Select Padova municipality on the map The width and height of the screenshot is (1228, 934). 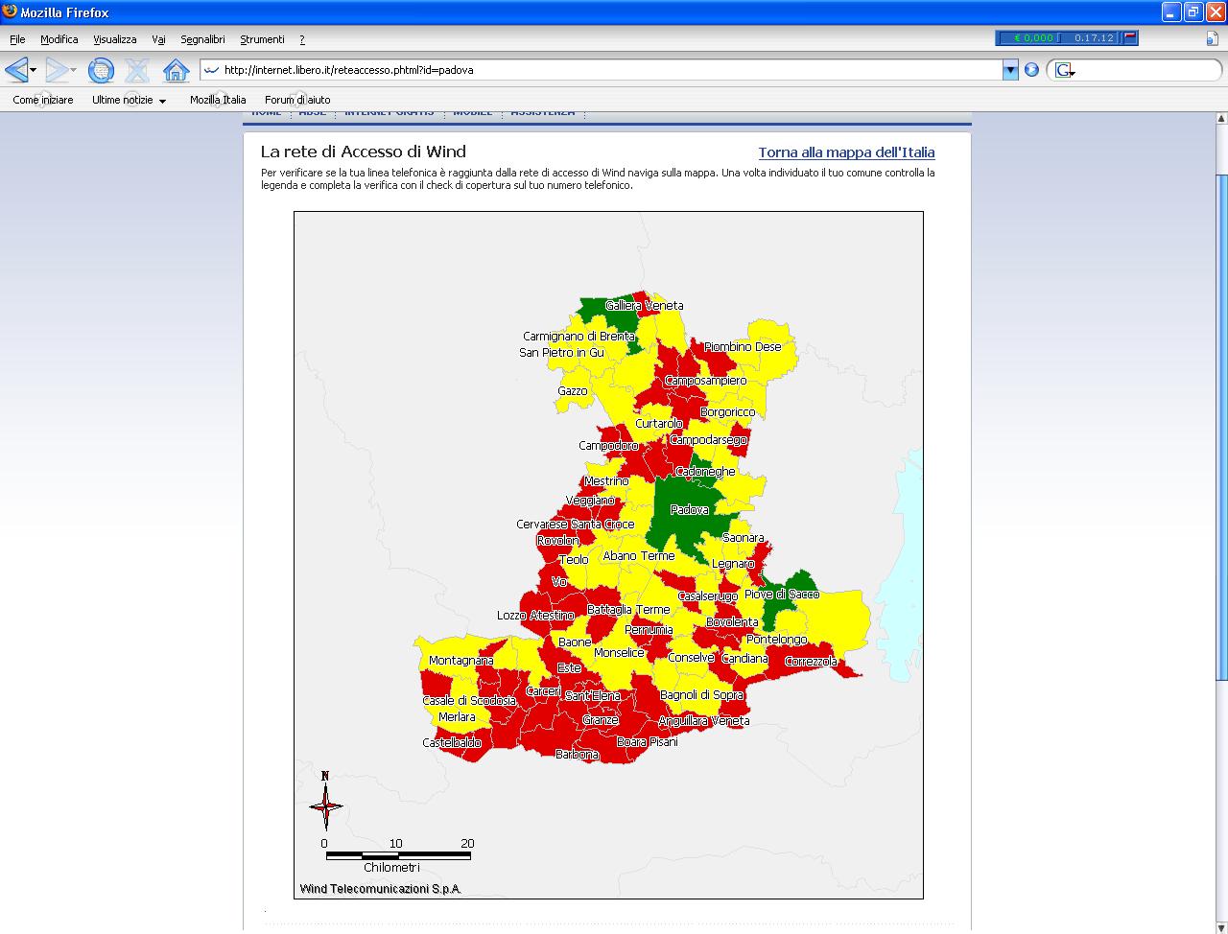pyautogui.click(x=689, y=510)
